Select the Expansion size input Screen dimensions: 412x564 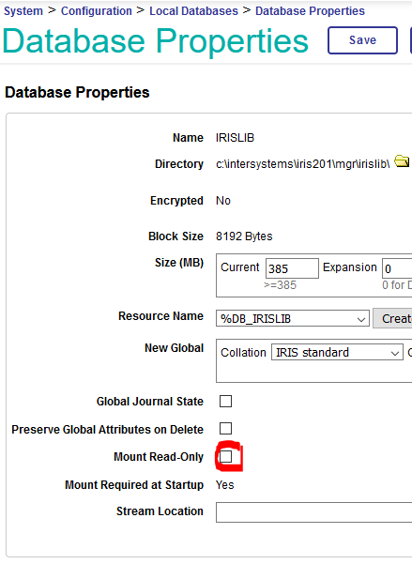(397, 268)
